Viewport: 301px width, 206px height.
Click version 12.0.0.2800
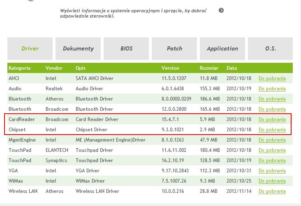pos(174,109)
